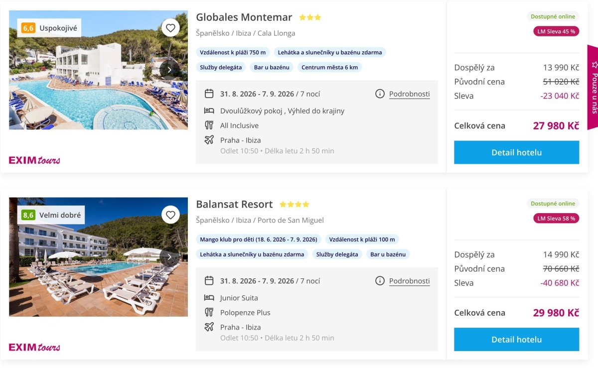Image resolution: width=598 pixels, height=368 pixels.
Task: Open Globales Montemar hotel title
Action: click(244, 17)
